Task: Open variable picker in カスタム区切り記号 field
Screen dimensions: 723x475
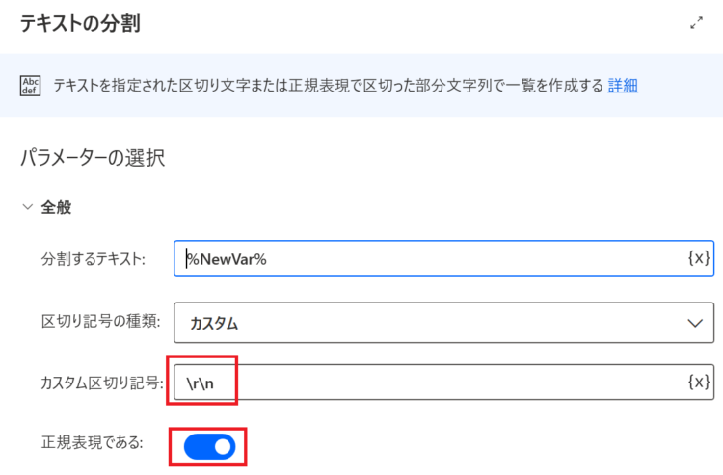Action: pos(699,382)
